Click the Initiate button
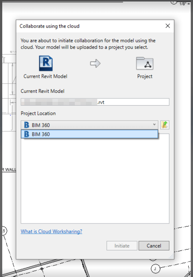The width and height of the screenshot is (193, 277). pyautogui.click(x=122, y=246)
